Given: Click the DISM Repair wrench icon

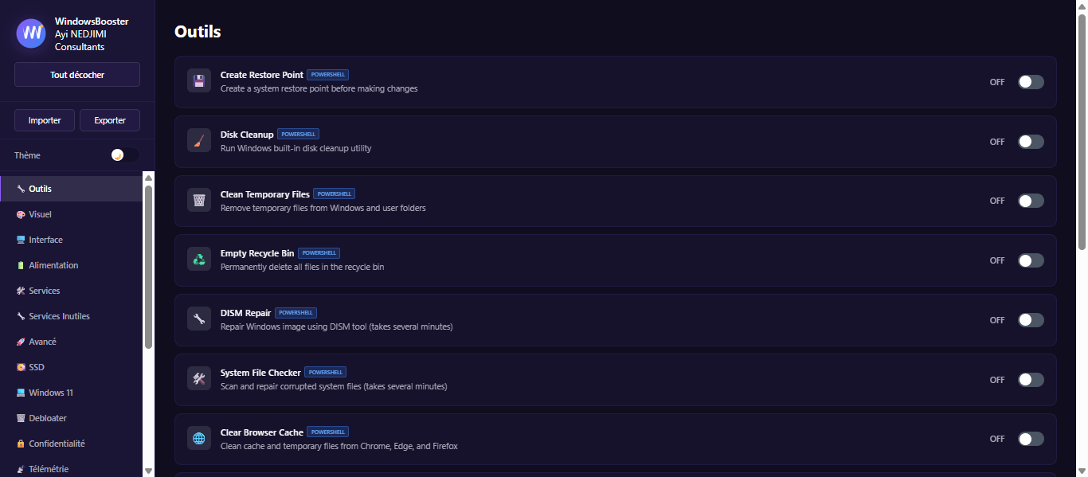Looking at the screenshot, I should point(198,319).
